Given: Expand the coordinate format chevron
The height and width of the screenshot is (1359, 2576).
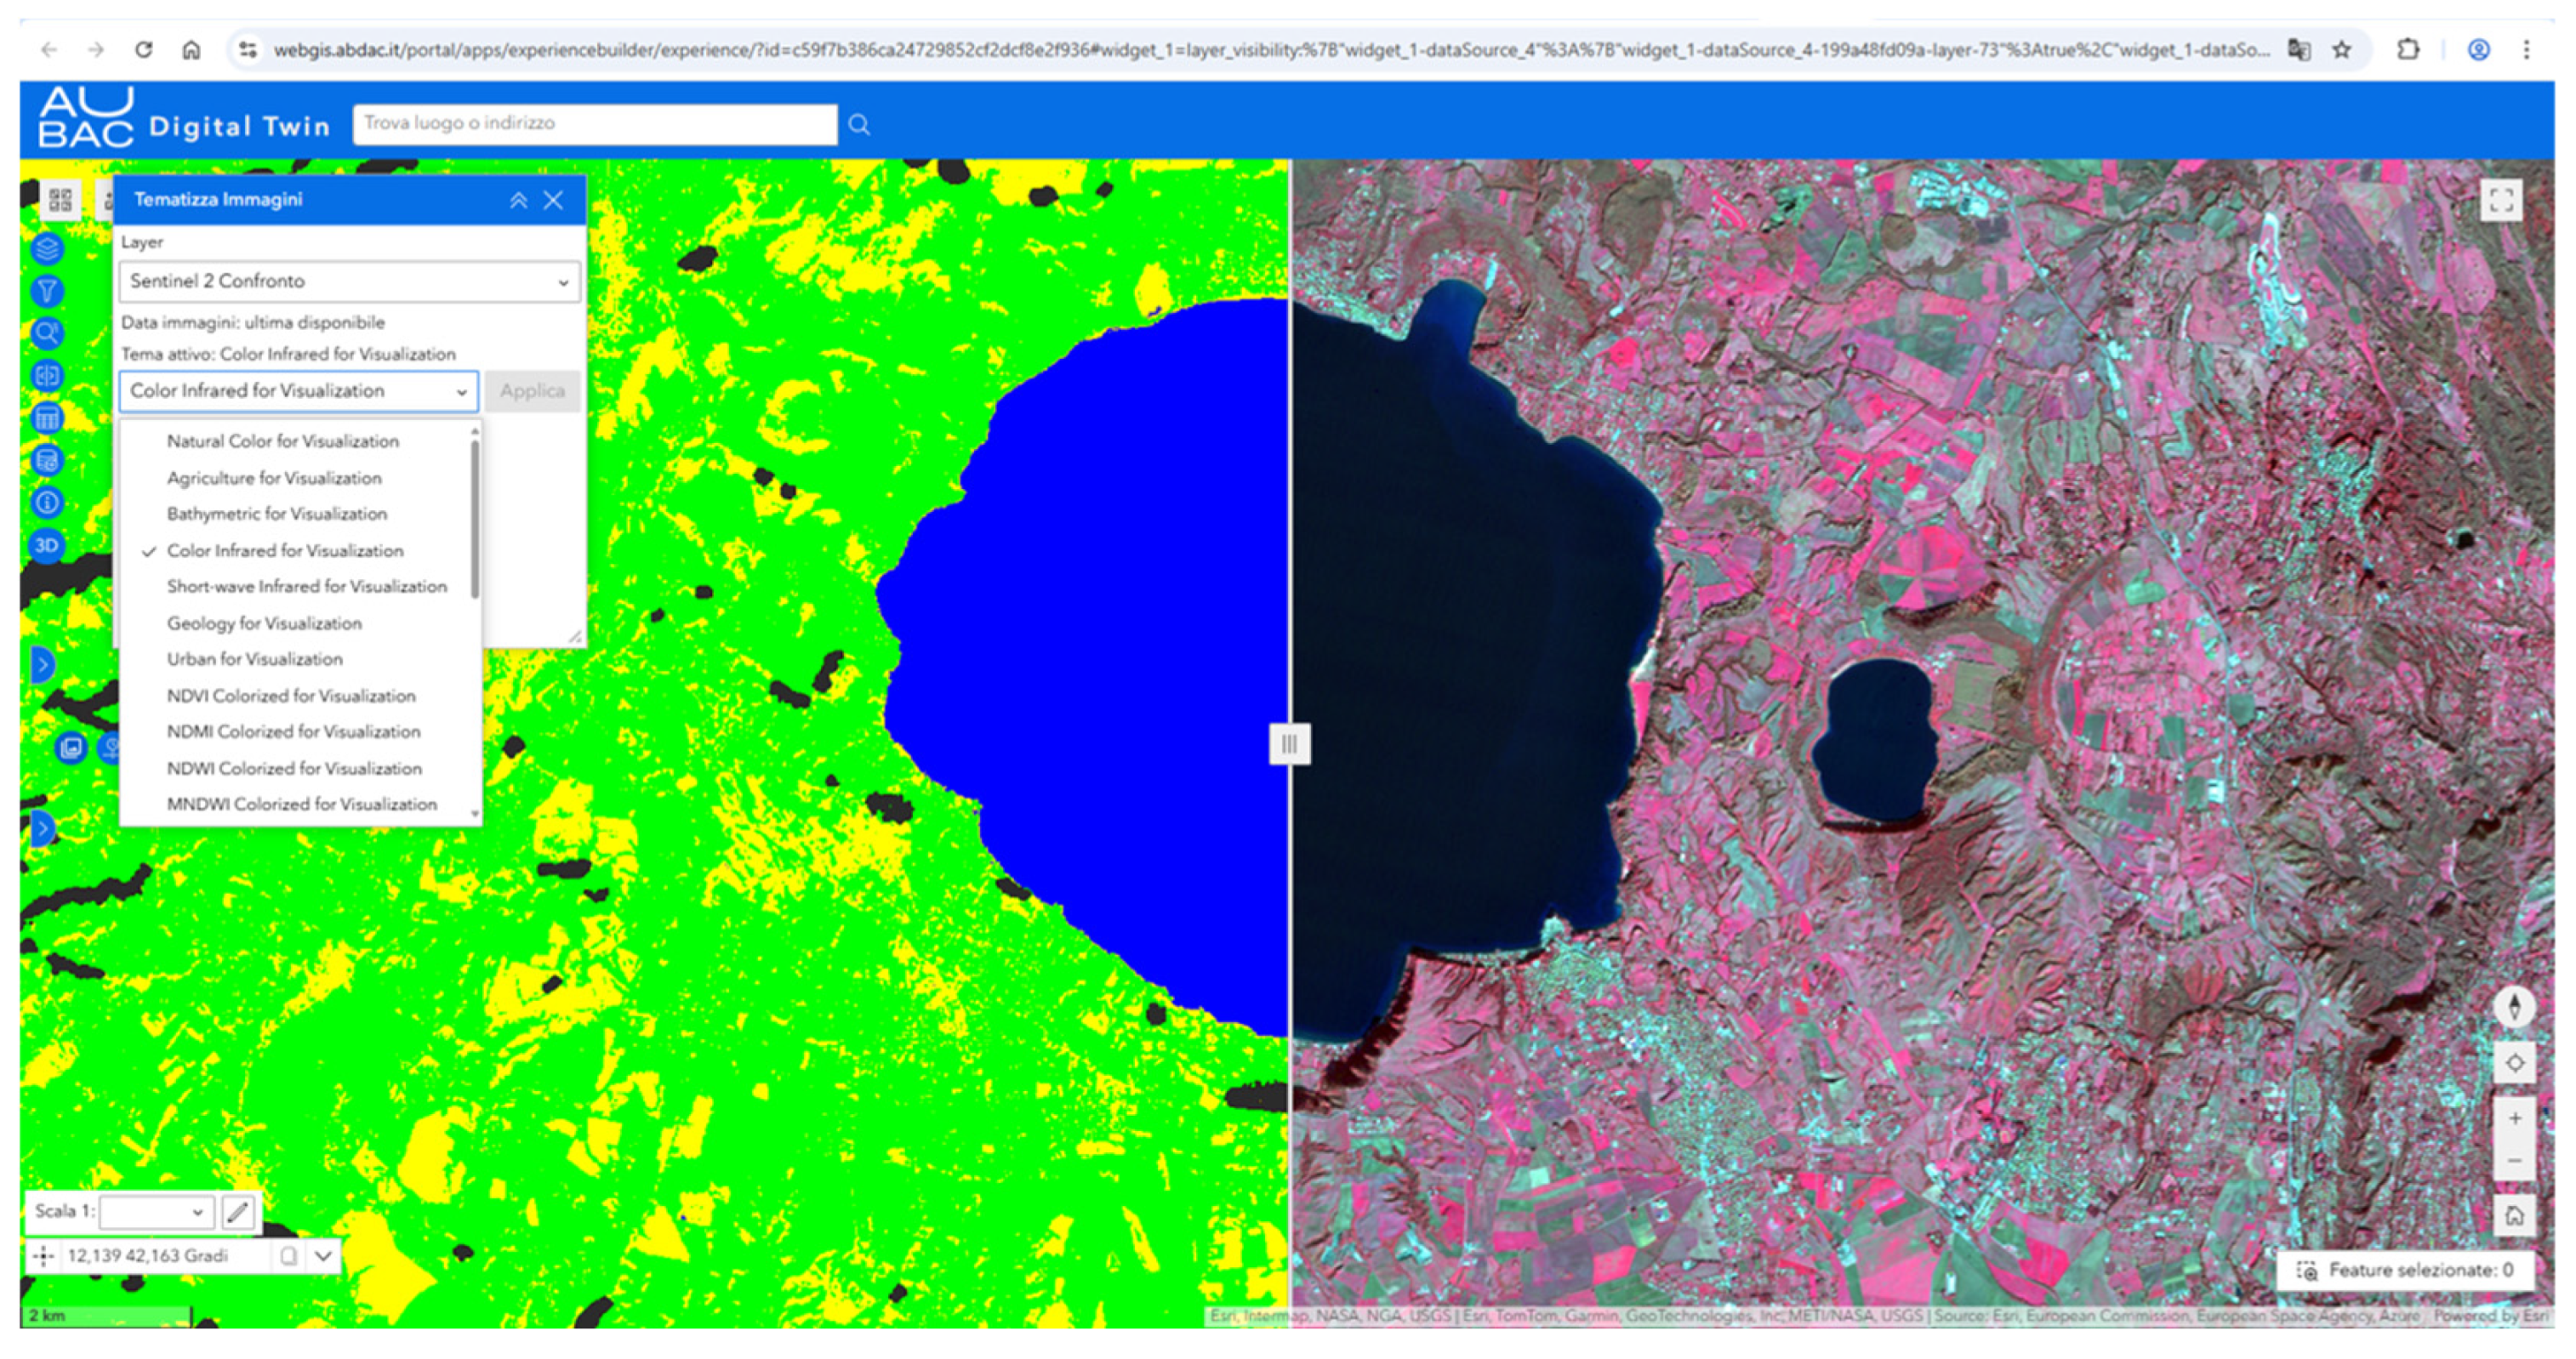Looking at the screenshot, I should [x=323, y=1256].
